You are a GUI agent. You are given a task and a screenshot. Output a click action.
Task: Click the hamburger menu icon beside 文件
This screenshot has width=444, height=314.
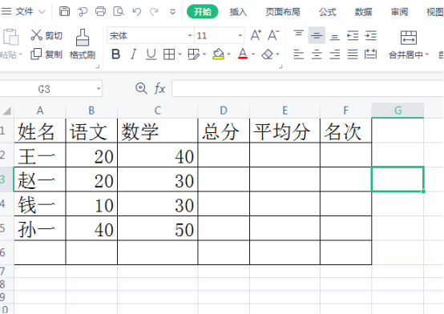(x=6, y=11)
